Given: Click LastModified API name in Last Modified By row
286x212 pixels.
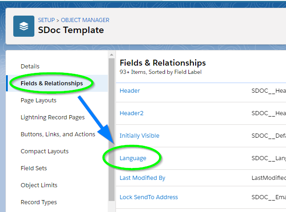Looking at the screenshot, I should (x=269, y=178).
